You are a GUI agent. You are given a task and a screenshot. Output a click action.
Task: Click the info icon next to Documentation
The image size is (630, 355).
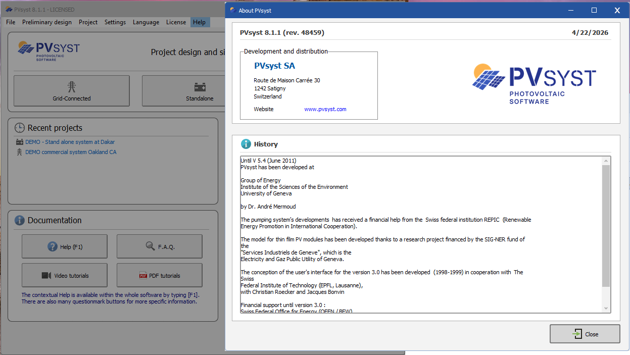[20, 220]
